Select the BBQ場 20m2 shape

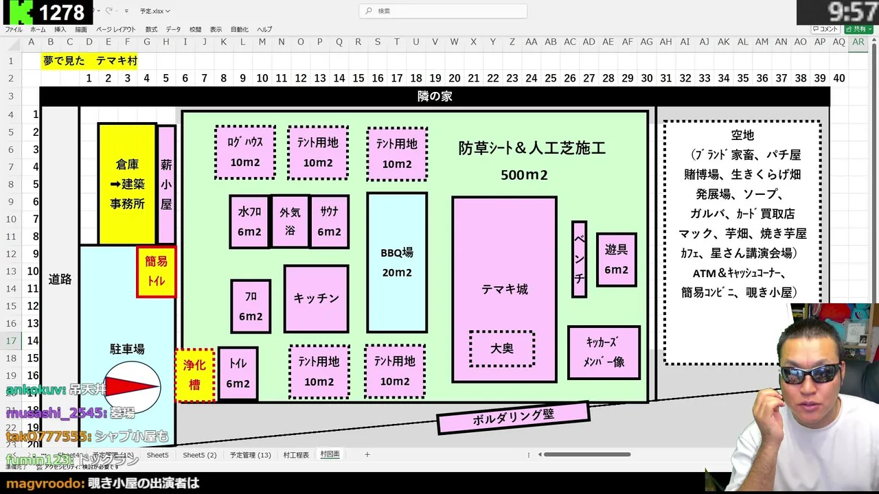[x=397, y=262]
